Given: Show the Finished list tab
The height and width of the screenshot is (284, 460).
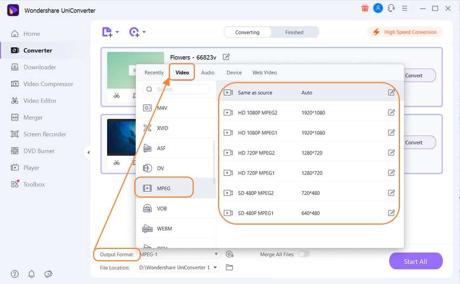Looking at the screenshot, I should [x=294, y=32].
